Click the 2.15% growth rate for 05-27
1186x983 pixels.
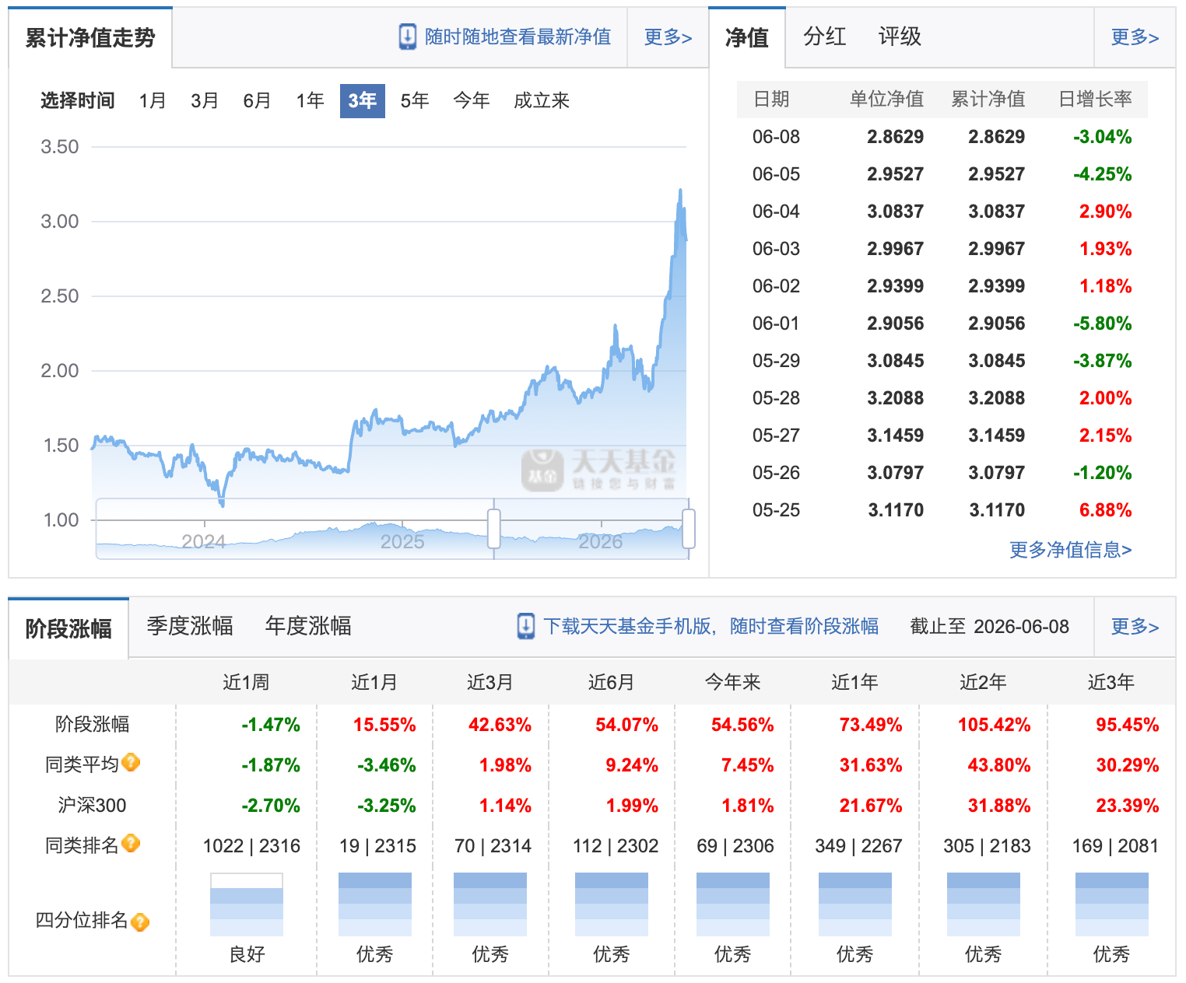(x=1105, y=436)
